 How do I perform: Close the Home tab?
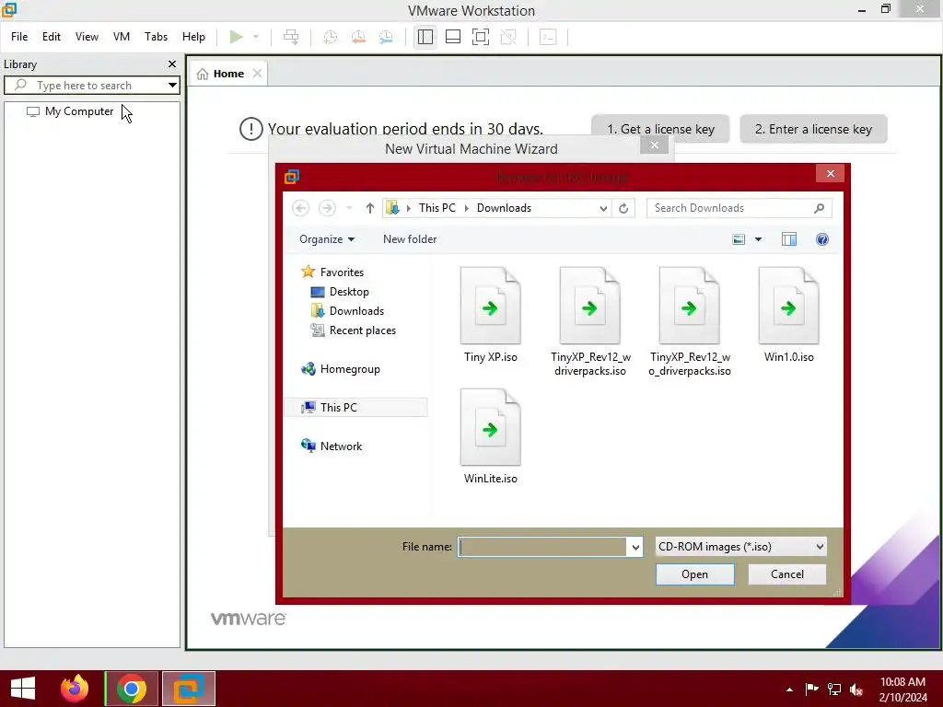click(258, 74)
